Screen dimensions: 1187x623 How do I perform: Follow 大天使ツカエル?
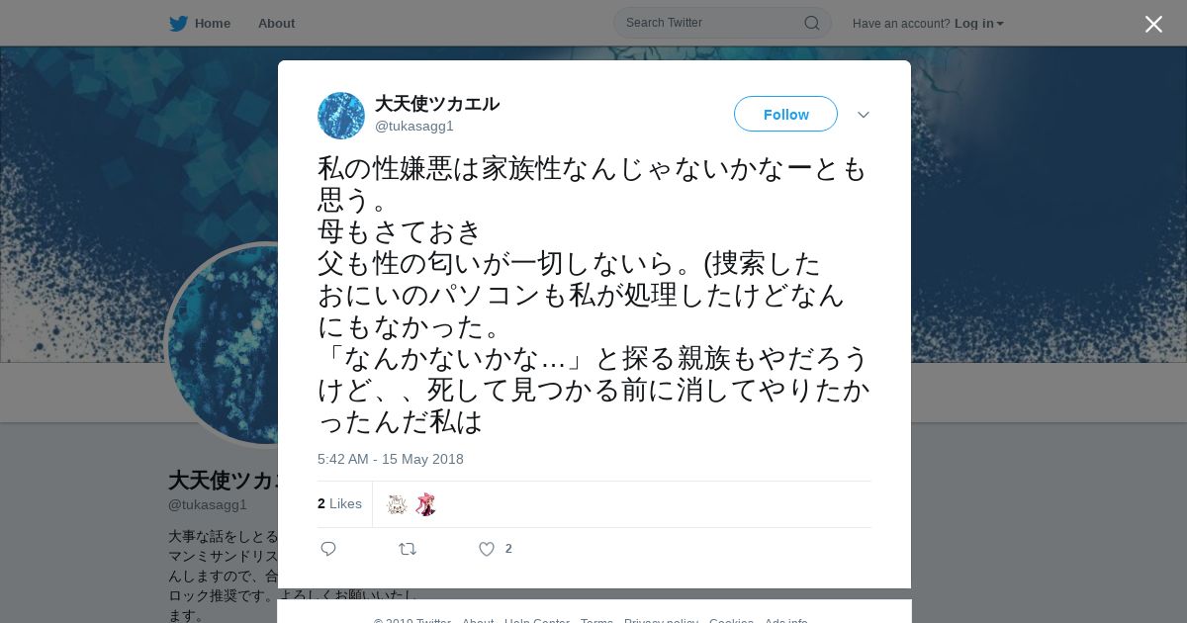click(785, 114)
